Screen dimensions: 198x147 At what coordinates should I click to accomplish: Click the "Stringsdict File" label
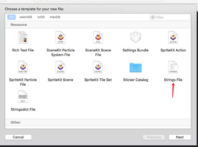pos(23,110)
